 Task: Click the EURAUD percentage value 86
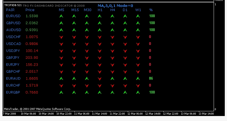tap(151, 79)
